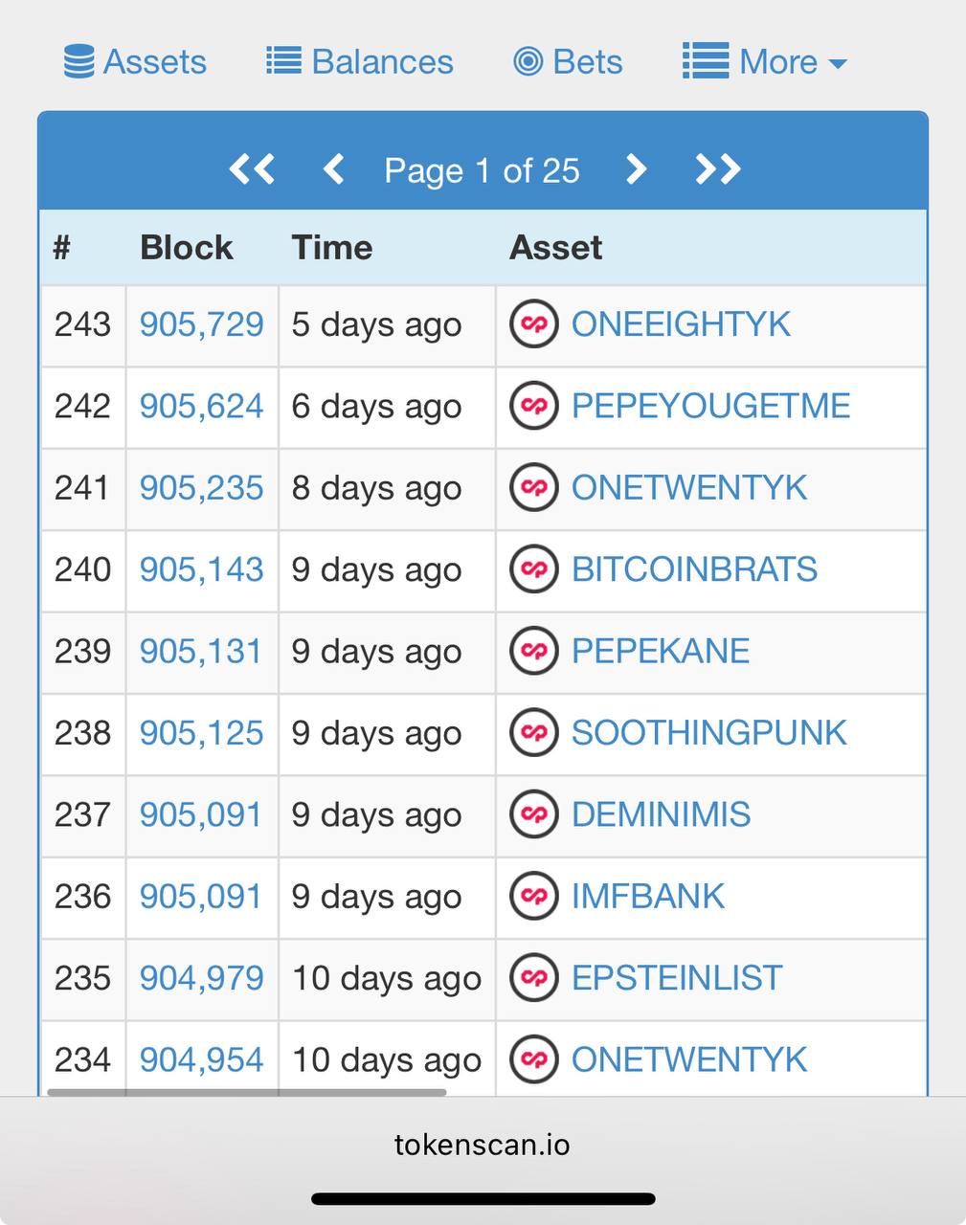Screen dimensions: 966x1225
Task: Open the Bets menu item
Action: [568, 62]
